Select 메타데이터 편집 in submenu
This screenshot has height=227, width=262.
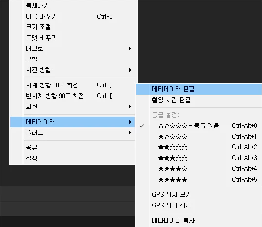pos(199,89)
